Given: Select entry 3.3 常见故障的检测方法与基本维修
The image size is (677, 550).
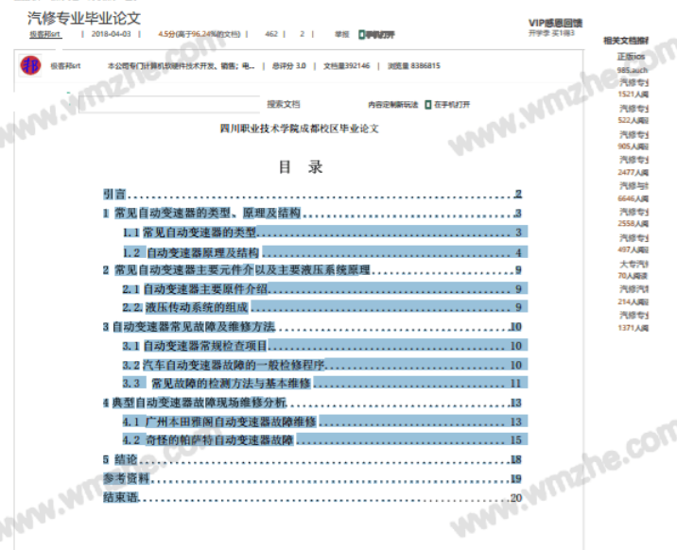Looking at the screenshot, I should pyautogui.click(x=324, y=383).
